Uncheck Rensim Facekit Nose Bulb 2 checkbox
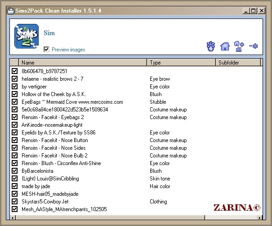This screenshot has width=272, height=226. [x=14, y=155]
